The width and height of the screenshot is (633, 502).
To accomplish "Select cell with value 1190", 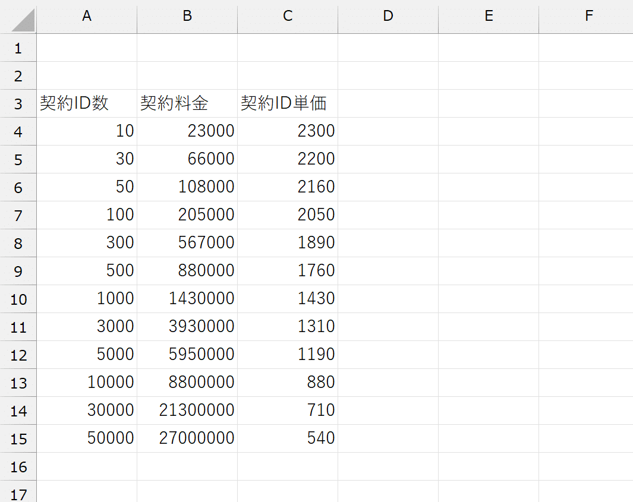I will tap(288, 355).
